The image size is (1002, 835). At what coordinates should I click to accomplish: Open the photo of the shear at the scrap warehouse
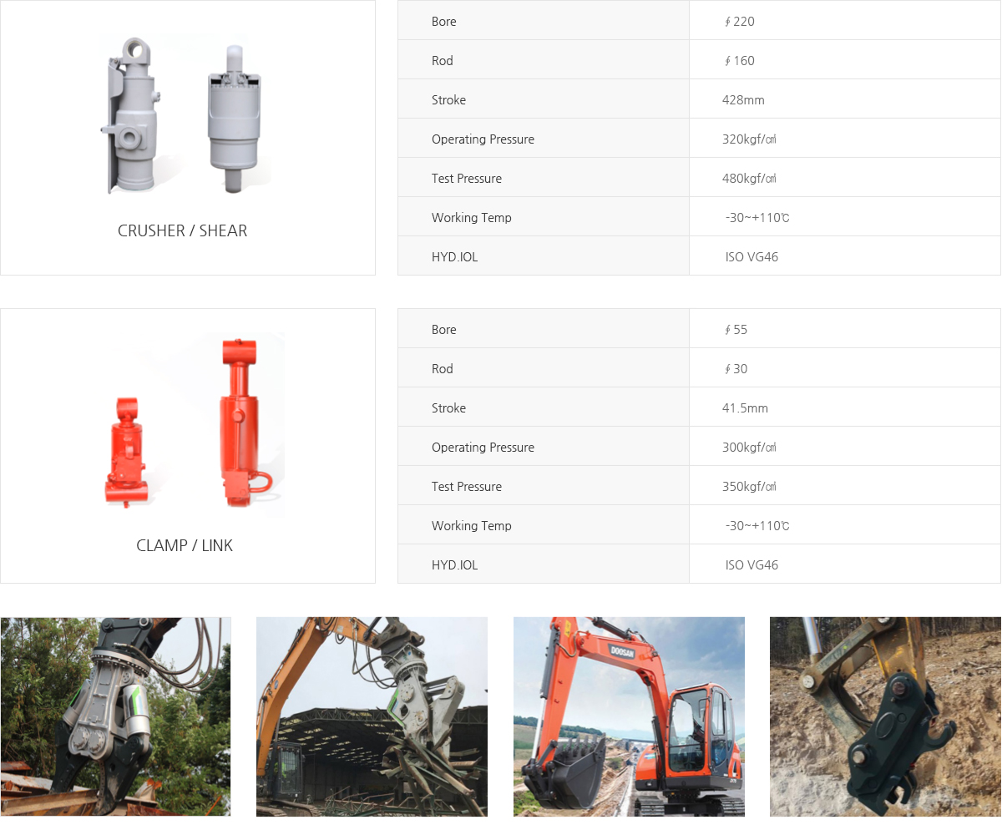(372, 716)
